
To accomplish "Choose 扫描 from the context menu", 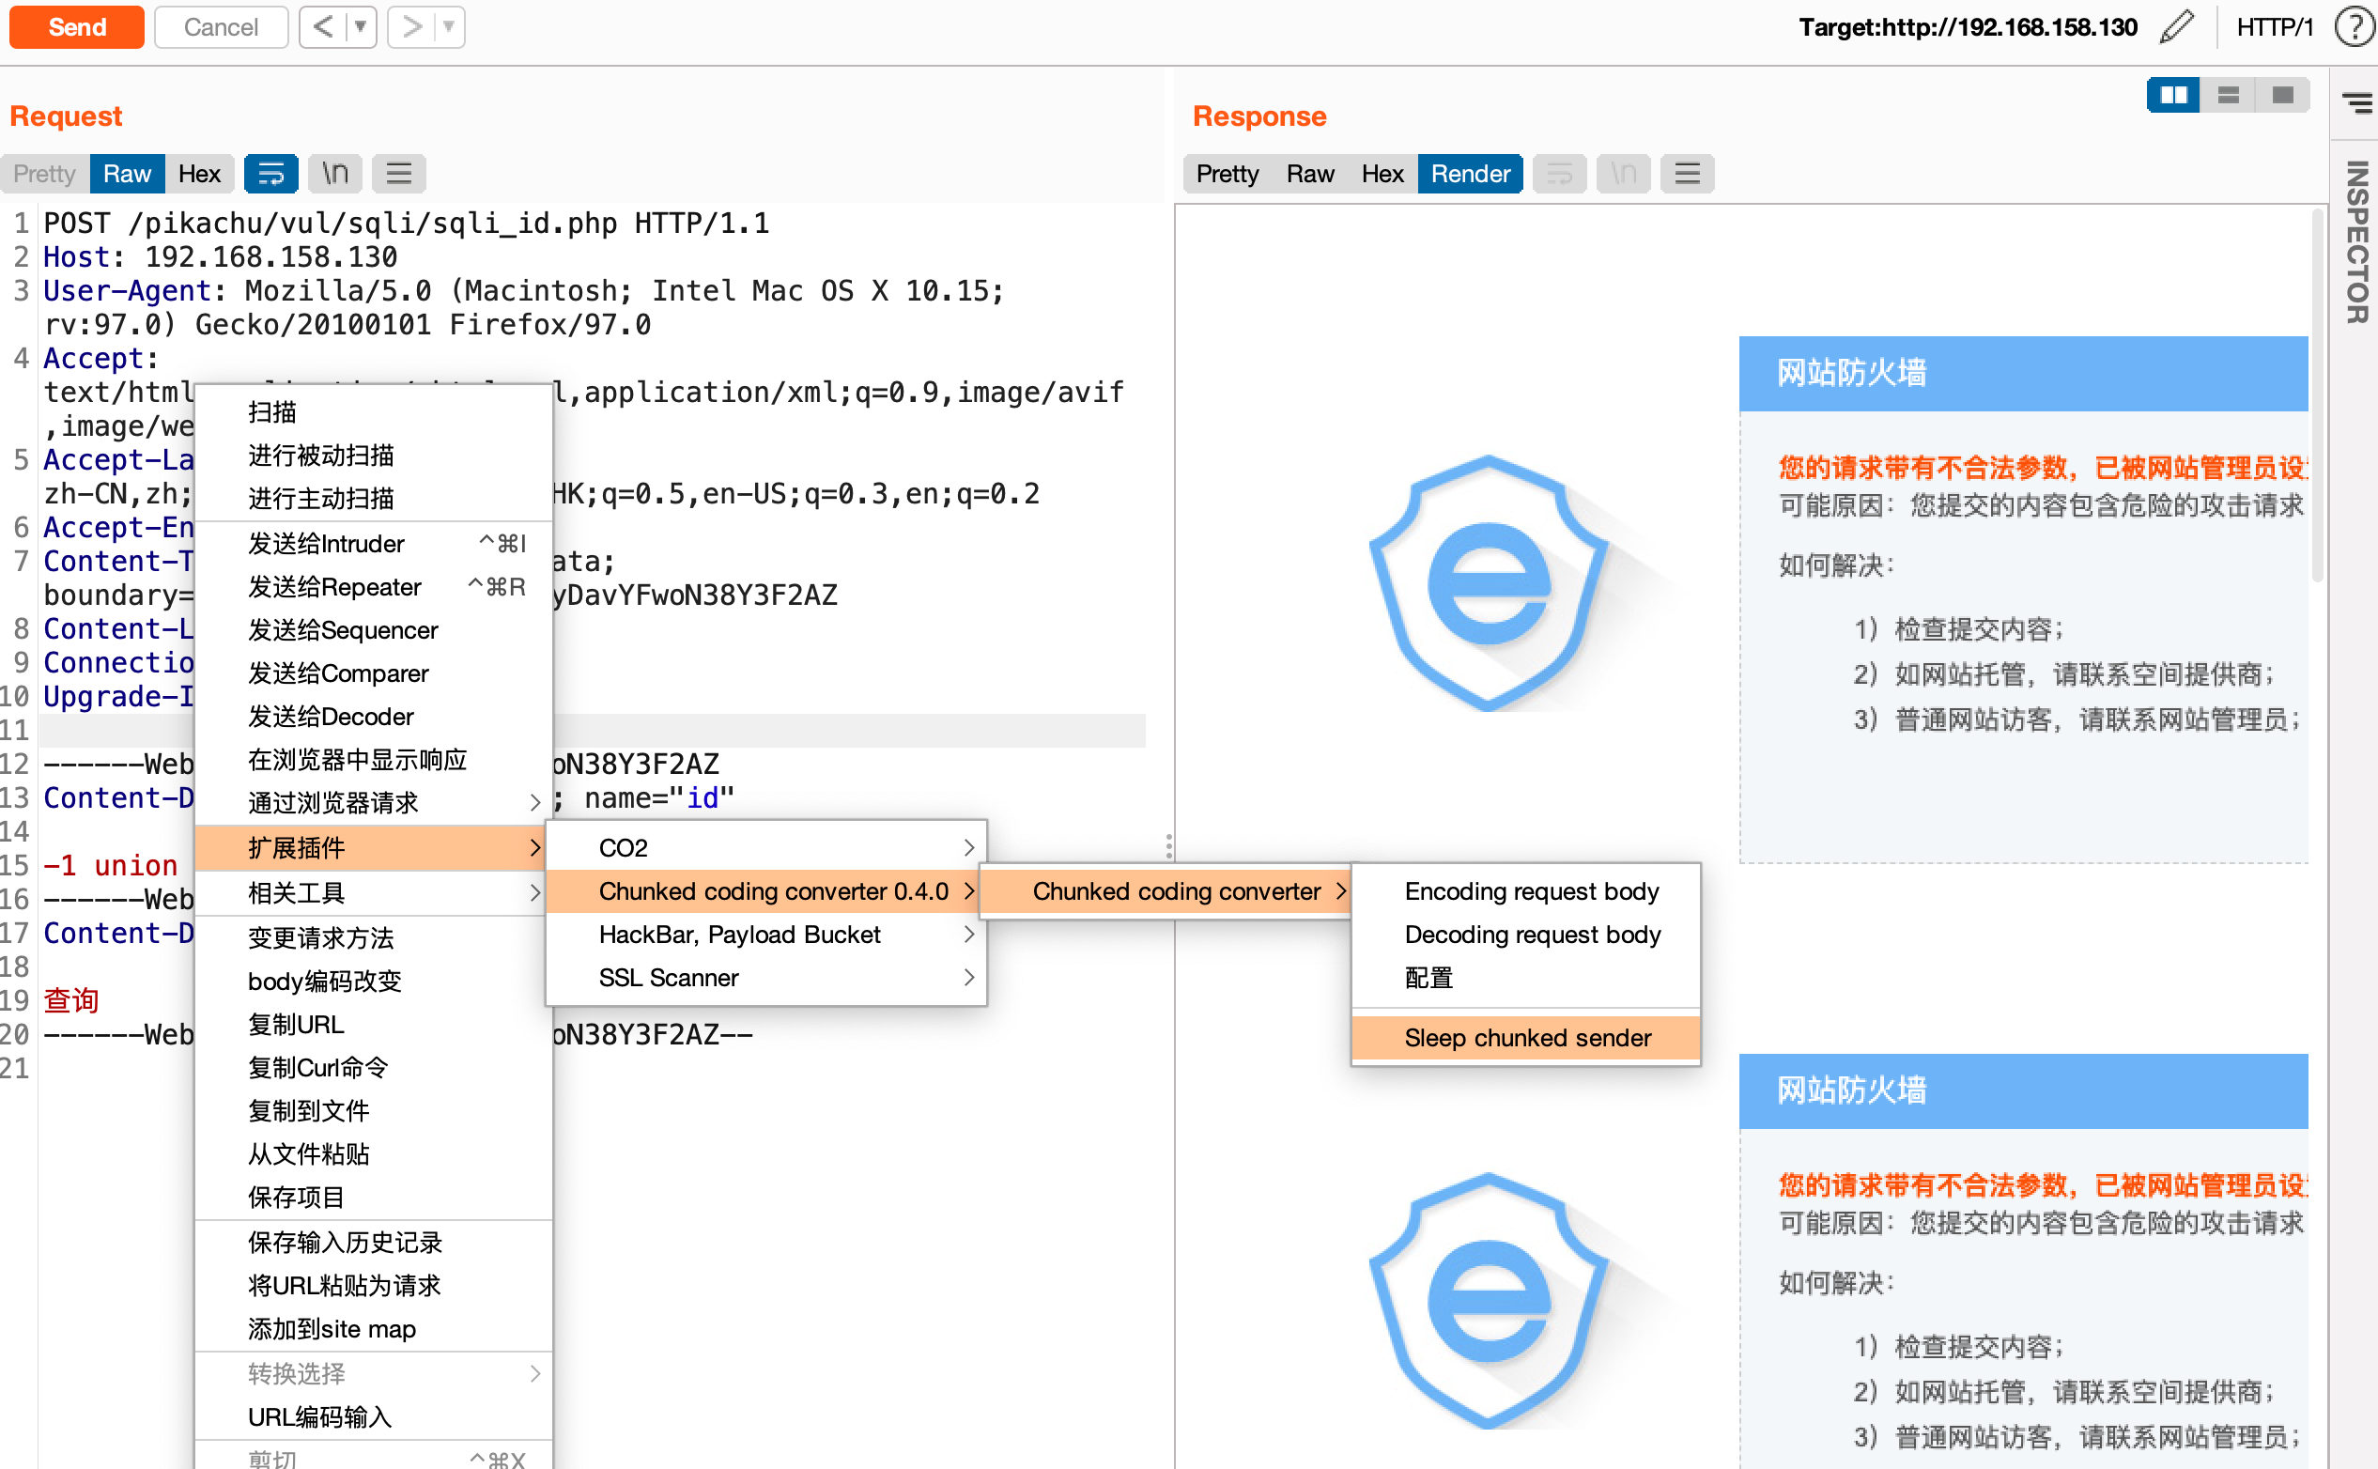I will click(x=374, y=412).
